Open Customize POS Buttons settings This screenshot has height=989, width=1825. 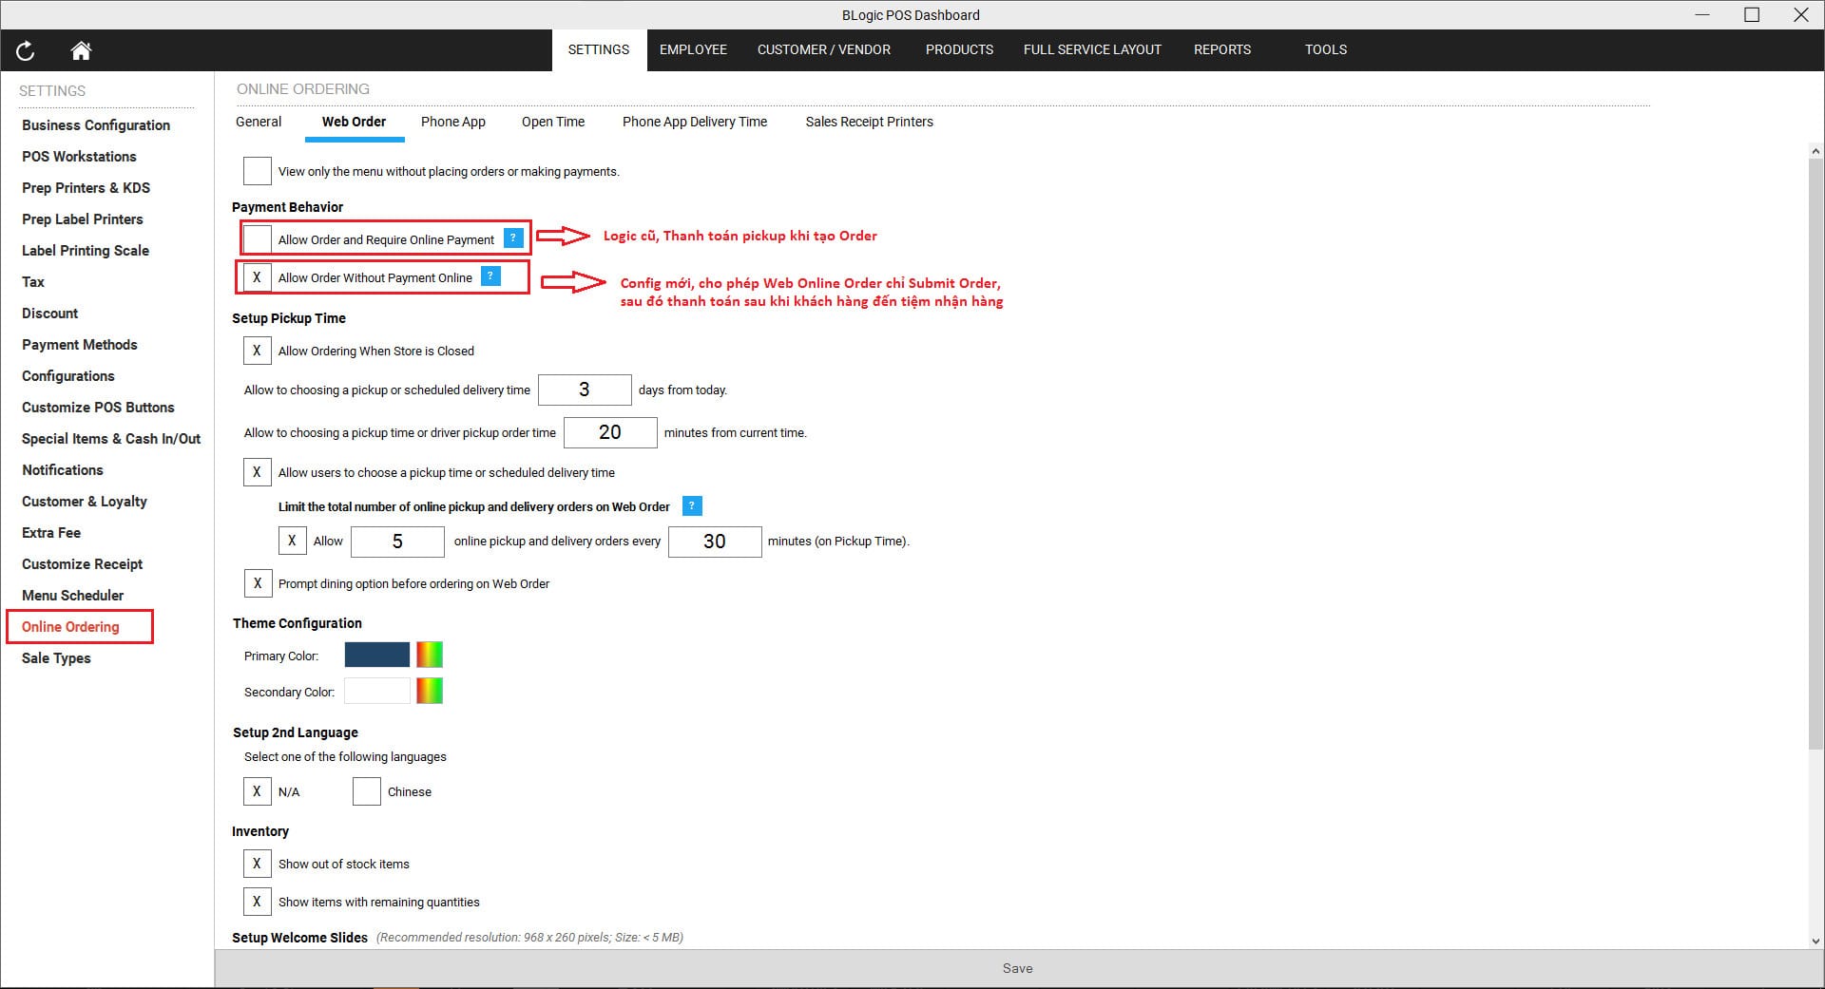pyautogui.click(x=98, y=407)
